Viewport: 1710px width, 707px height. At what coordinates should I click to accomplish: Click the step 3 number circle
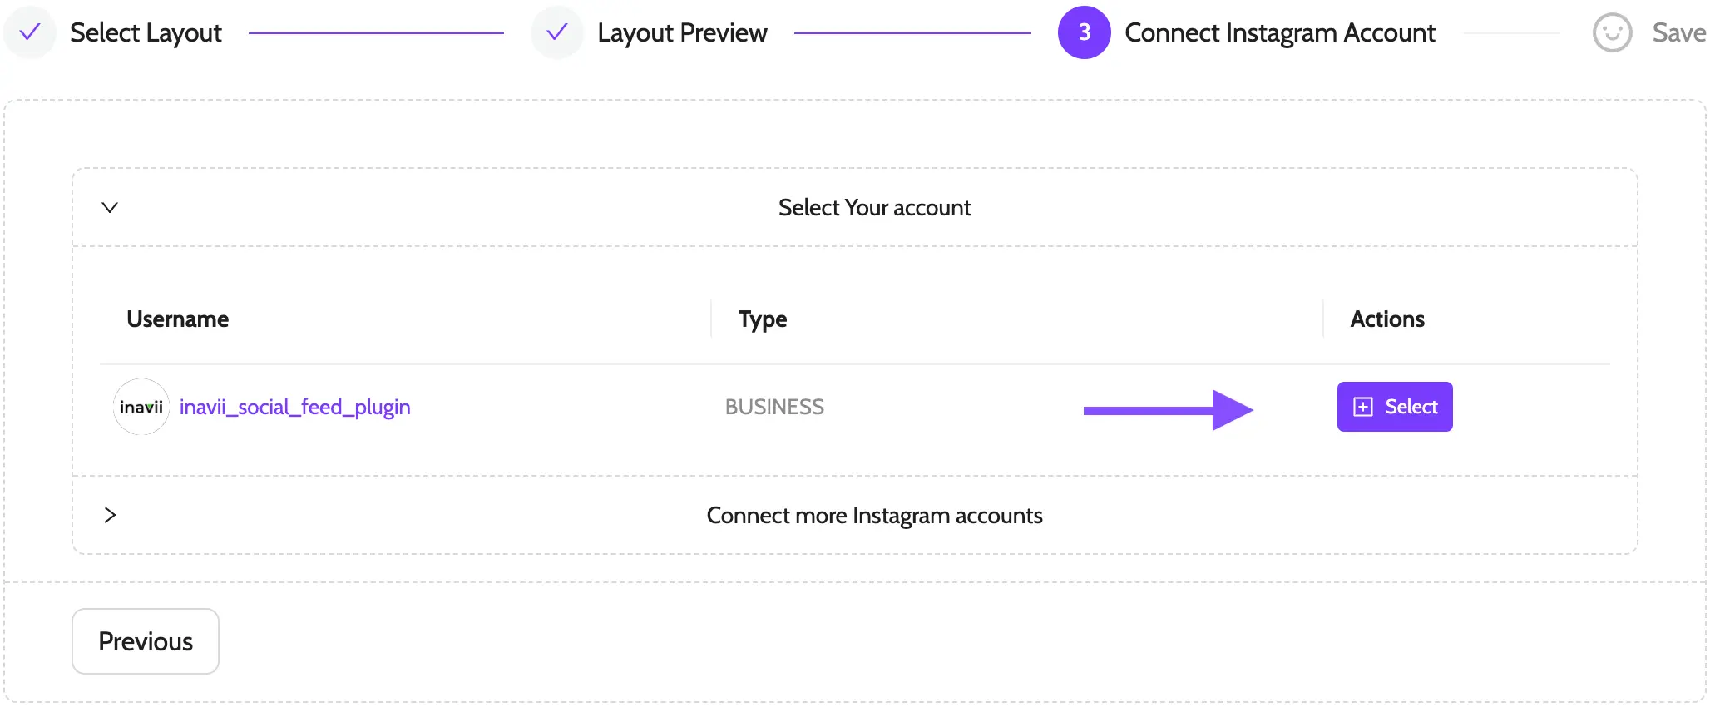tap(1084, 32)
